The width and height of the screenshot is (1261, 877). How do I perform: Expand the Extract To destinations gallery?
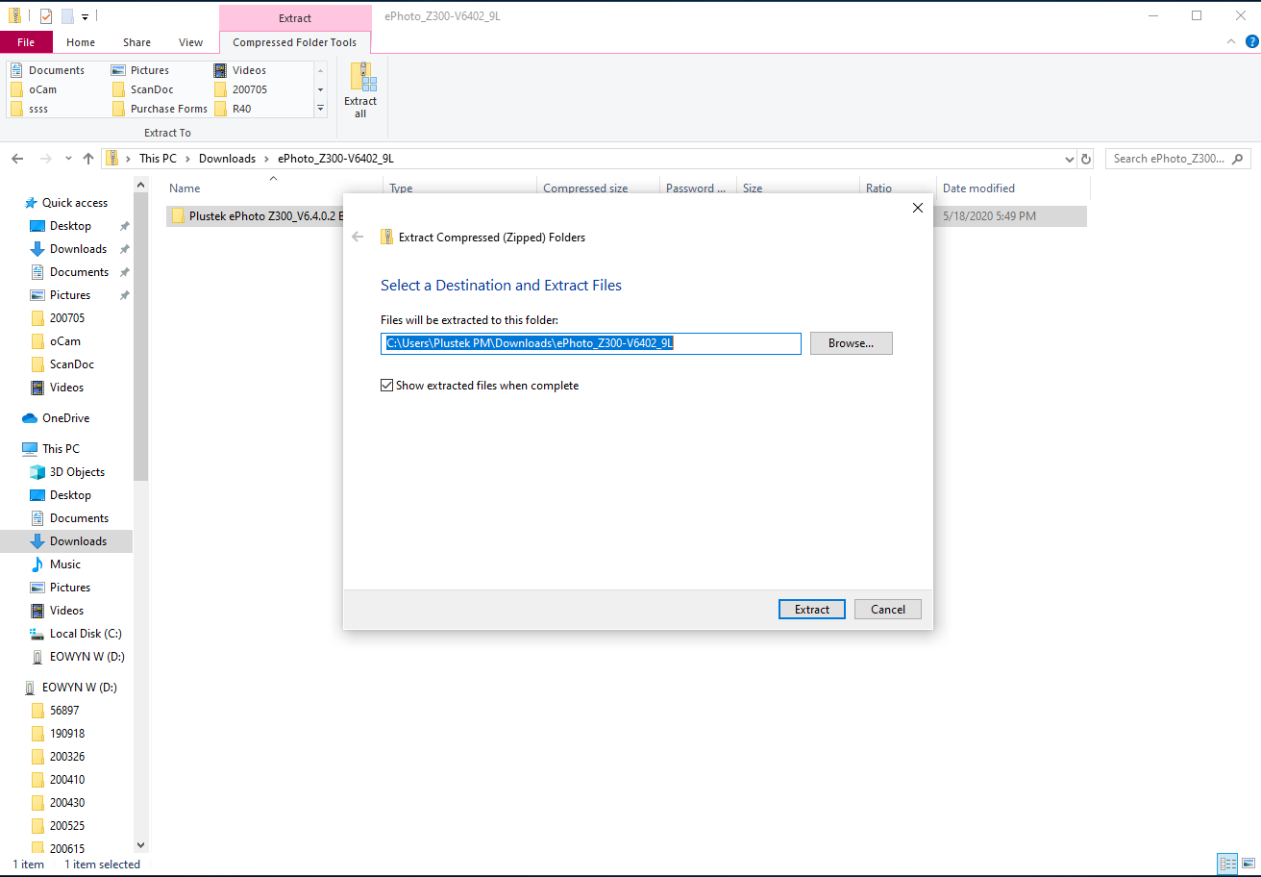(x=321, y=109)
